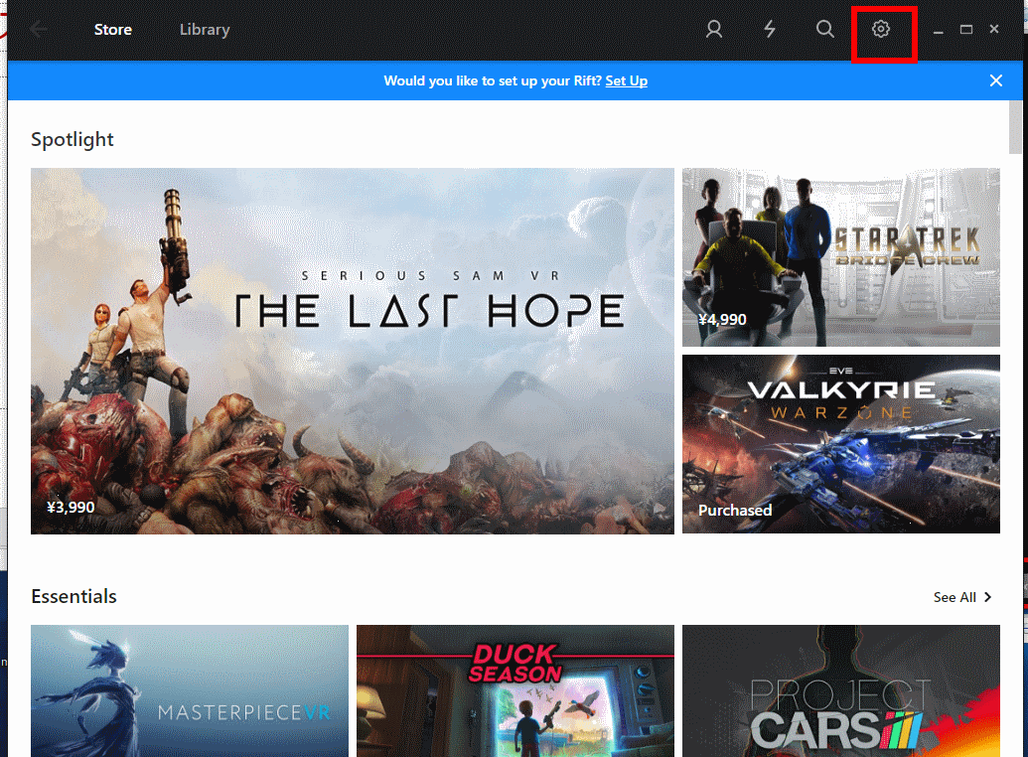Dismiss the Rift setup banner
The image size is (1028, 757).
996,80
